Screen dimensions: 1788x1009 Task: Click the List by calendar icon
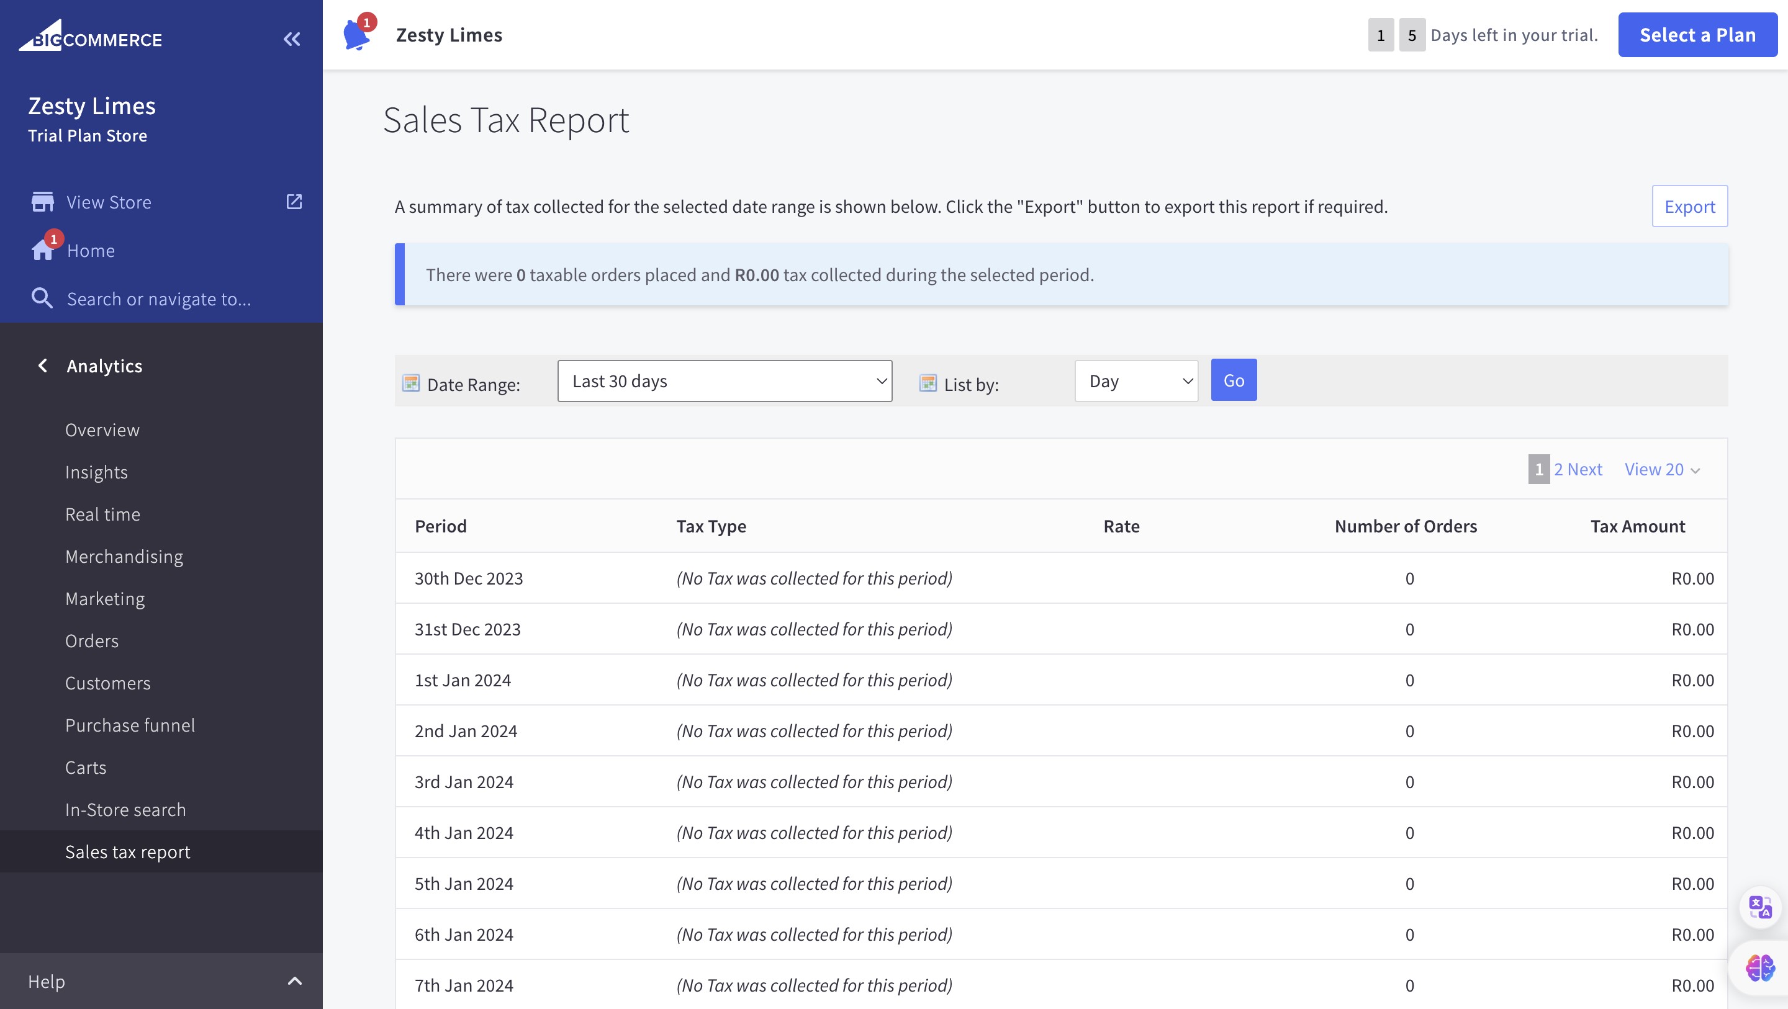coord(928,383)
